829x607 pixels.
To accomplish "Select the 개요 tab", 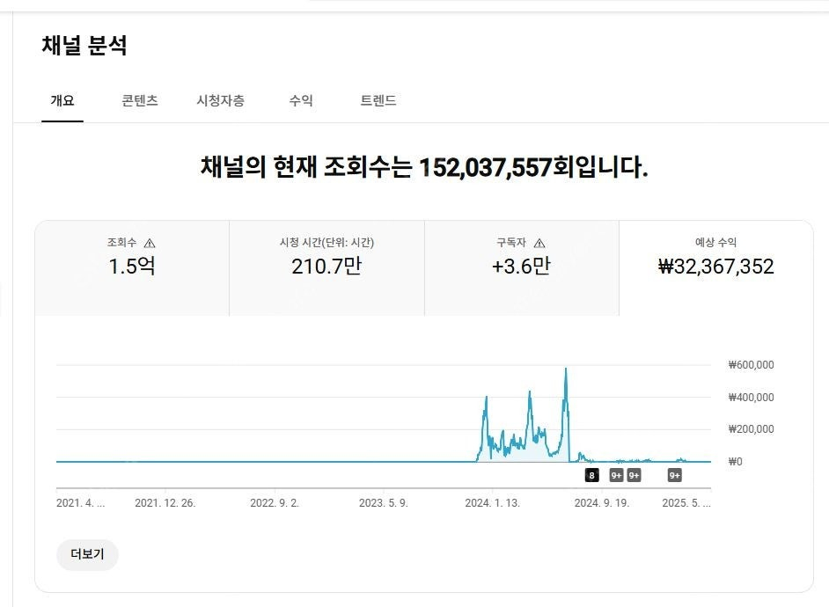I will pos(61,100).
